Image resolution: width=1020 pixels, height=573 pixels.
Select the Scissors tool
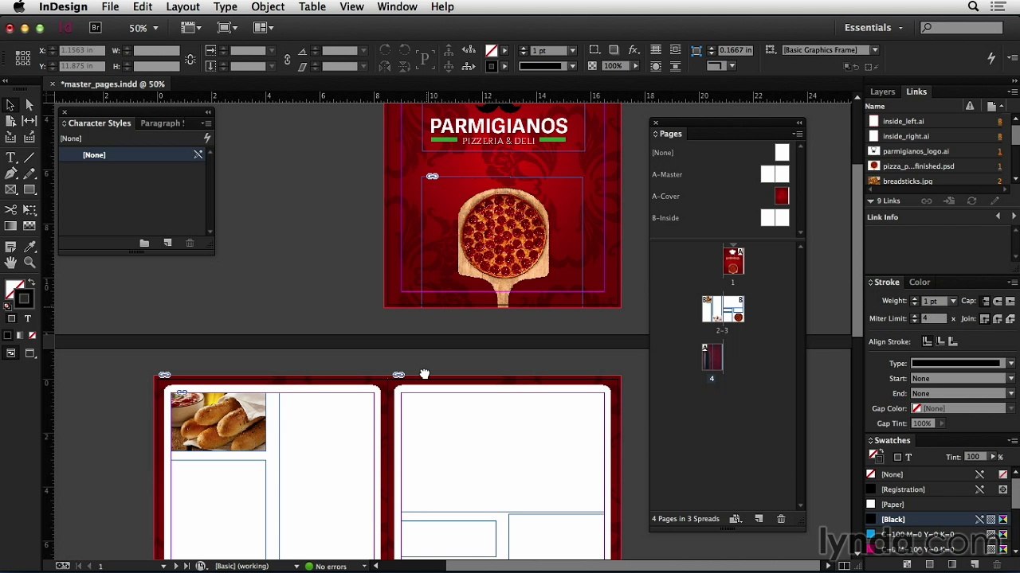[10, 210]
